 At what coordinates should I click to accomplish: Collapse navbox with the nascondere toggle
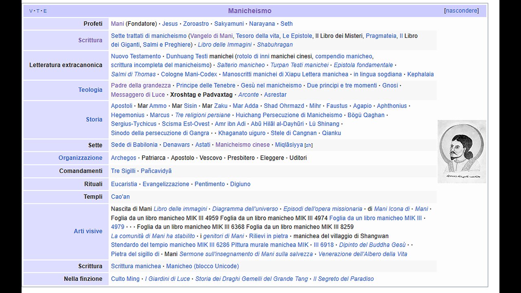pos(462,11)
